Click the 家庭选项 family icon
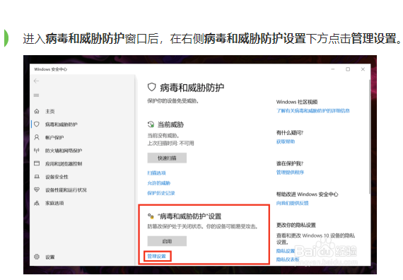 pyautogui.click(x=37, y=203)
